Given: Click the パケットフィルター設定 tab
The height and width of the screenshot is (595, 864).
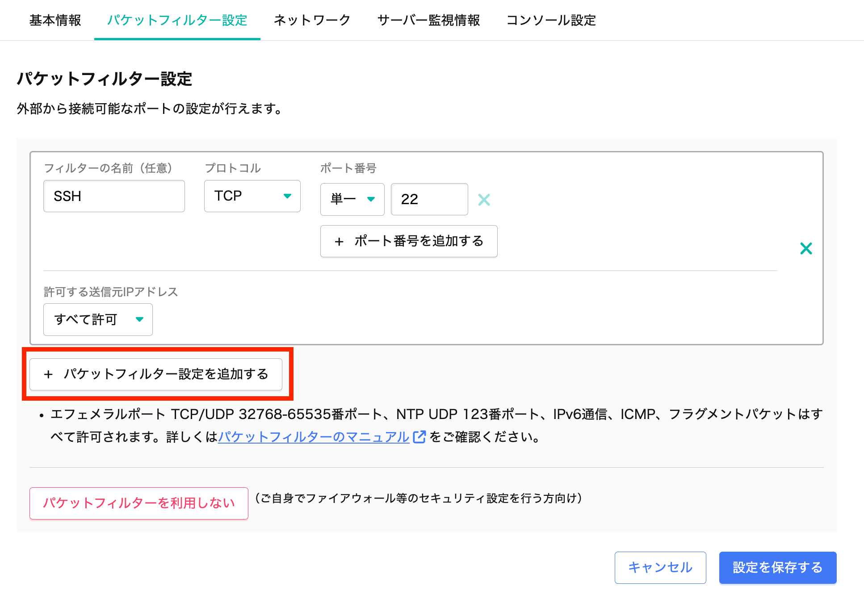Looking at the screenshot, I should tap(177, 20).
